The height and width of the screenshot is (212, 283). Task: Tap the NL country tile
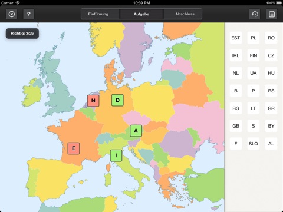click(236, 73)
